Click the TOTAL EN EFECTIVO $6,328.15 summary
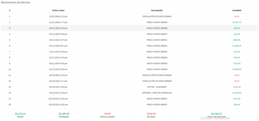 click(216, 114)
